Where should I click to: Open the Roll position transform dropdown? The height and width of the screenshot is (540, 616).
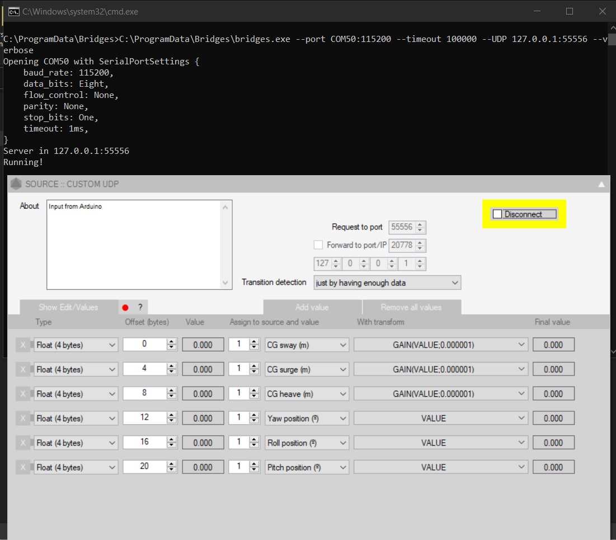tap(441, 443)
